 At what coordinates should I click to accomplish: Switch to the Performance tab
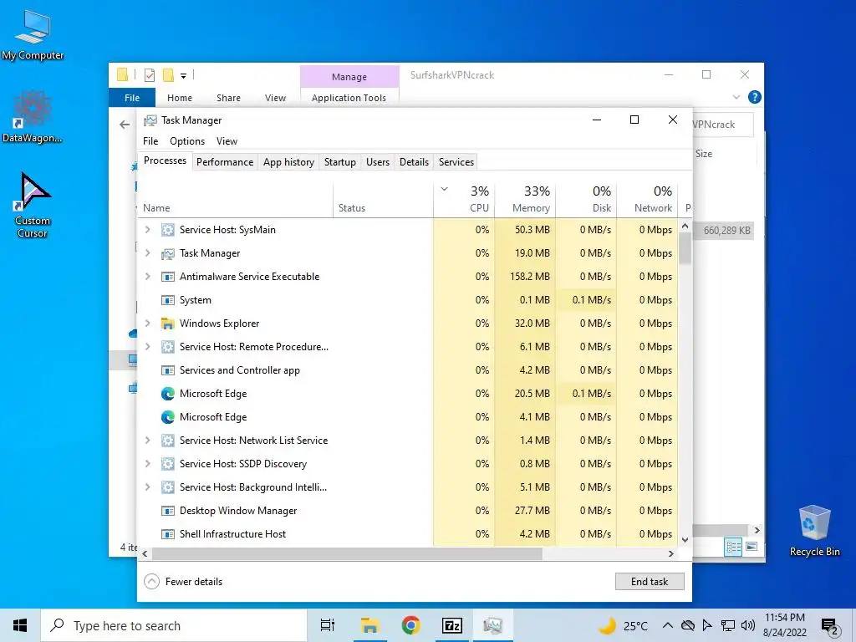(x=225, y=162)
